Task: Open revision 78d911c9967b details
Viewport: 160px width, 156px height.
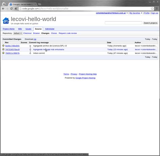Action: point(12,53)
